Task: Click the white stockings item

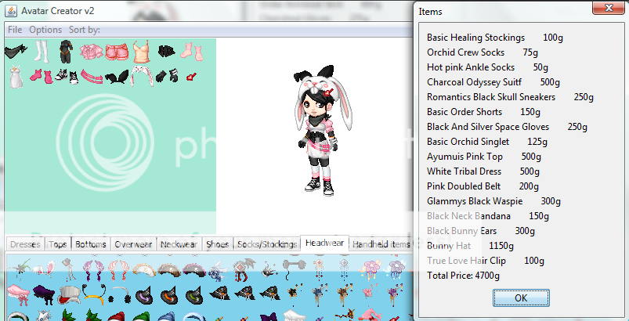Action: pos(41,52)
